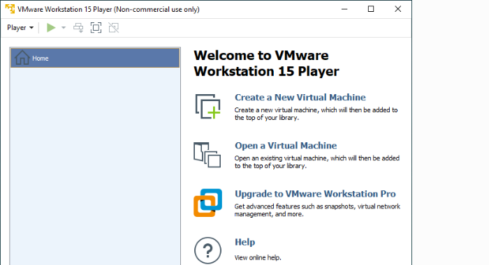This screenshot has width=489, height=265.
Task: Click the Create a New Virtual Machine link
Action: [300, 98]
